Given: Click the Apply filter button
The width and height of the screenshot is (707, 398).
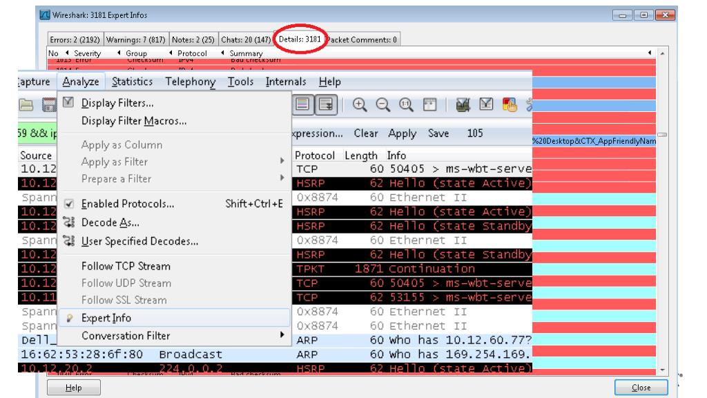Looking at the screenshot, I should coord(403,133).
